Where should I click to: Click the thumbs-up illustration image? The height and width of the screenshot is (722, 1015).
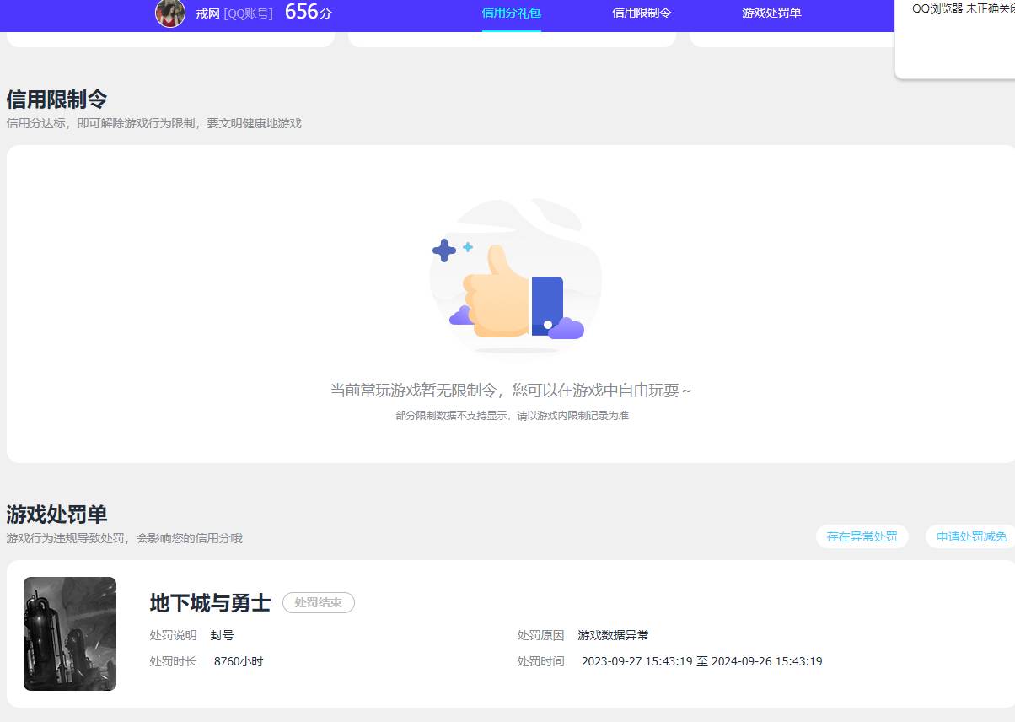click(x=514, y=277)
